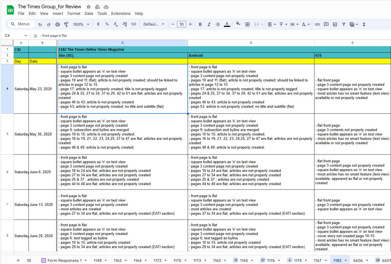Image resolution: width=391 pixels, height=264 pixels.
Task: Toggle italic formatting
Action: [x=209, y=24]
